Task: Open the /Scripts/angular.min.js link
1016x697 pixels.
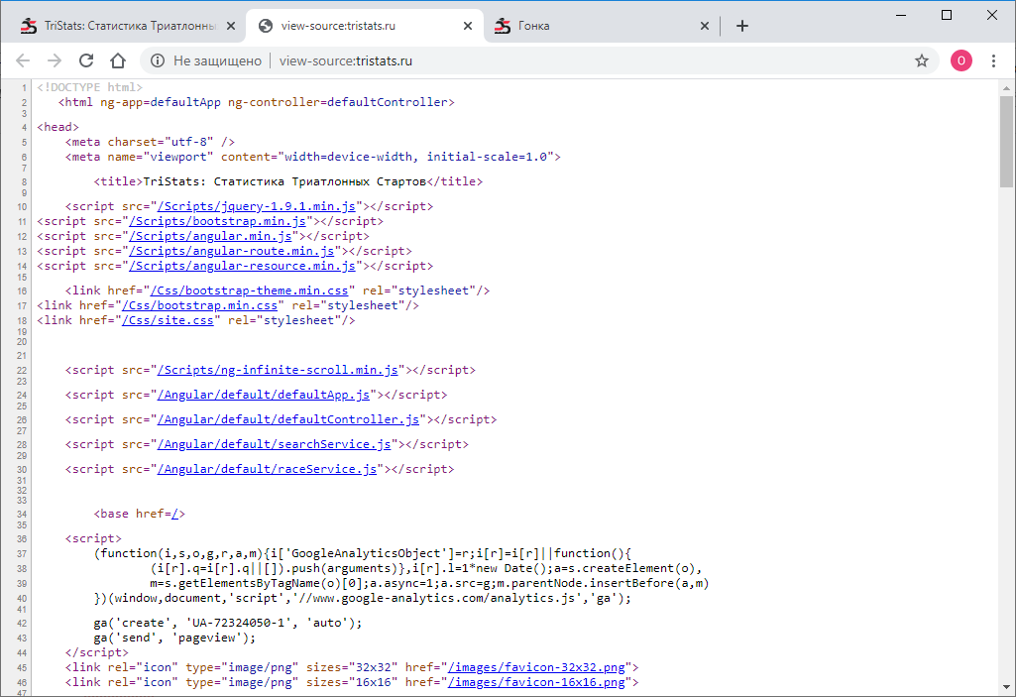Action: click(x=210, y=236)
